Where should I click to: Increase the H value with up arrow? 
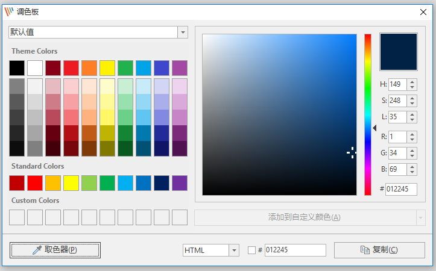[x=412, y=82]
